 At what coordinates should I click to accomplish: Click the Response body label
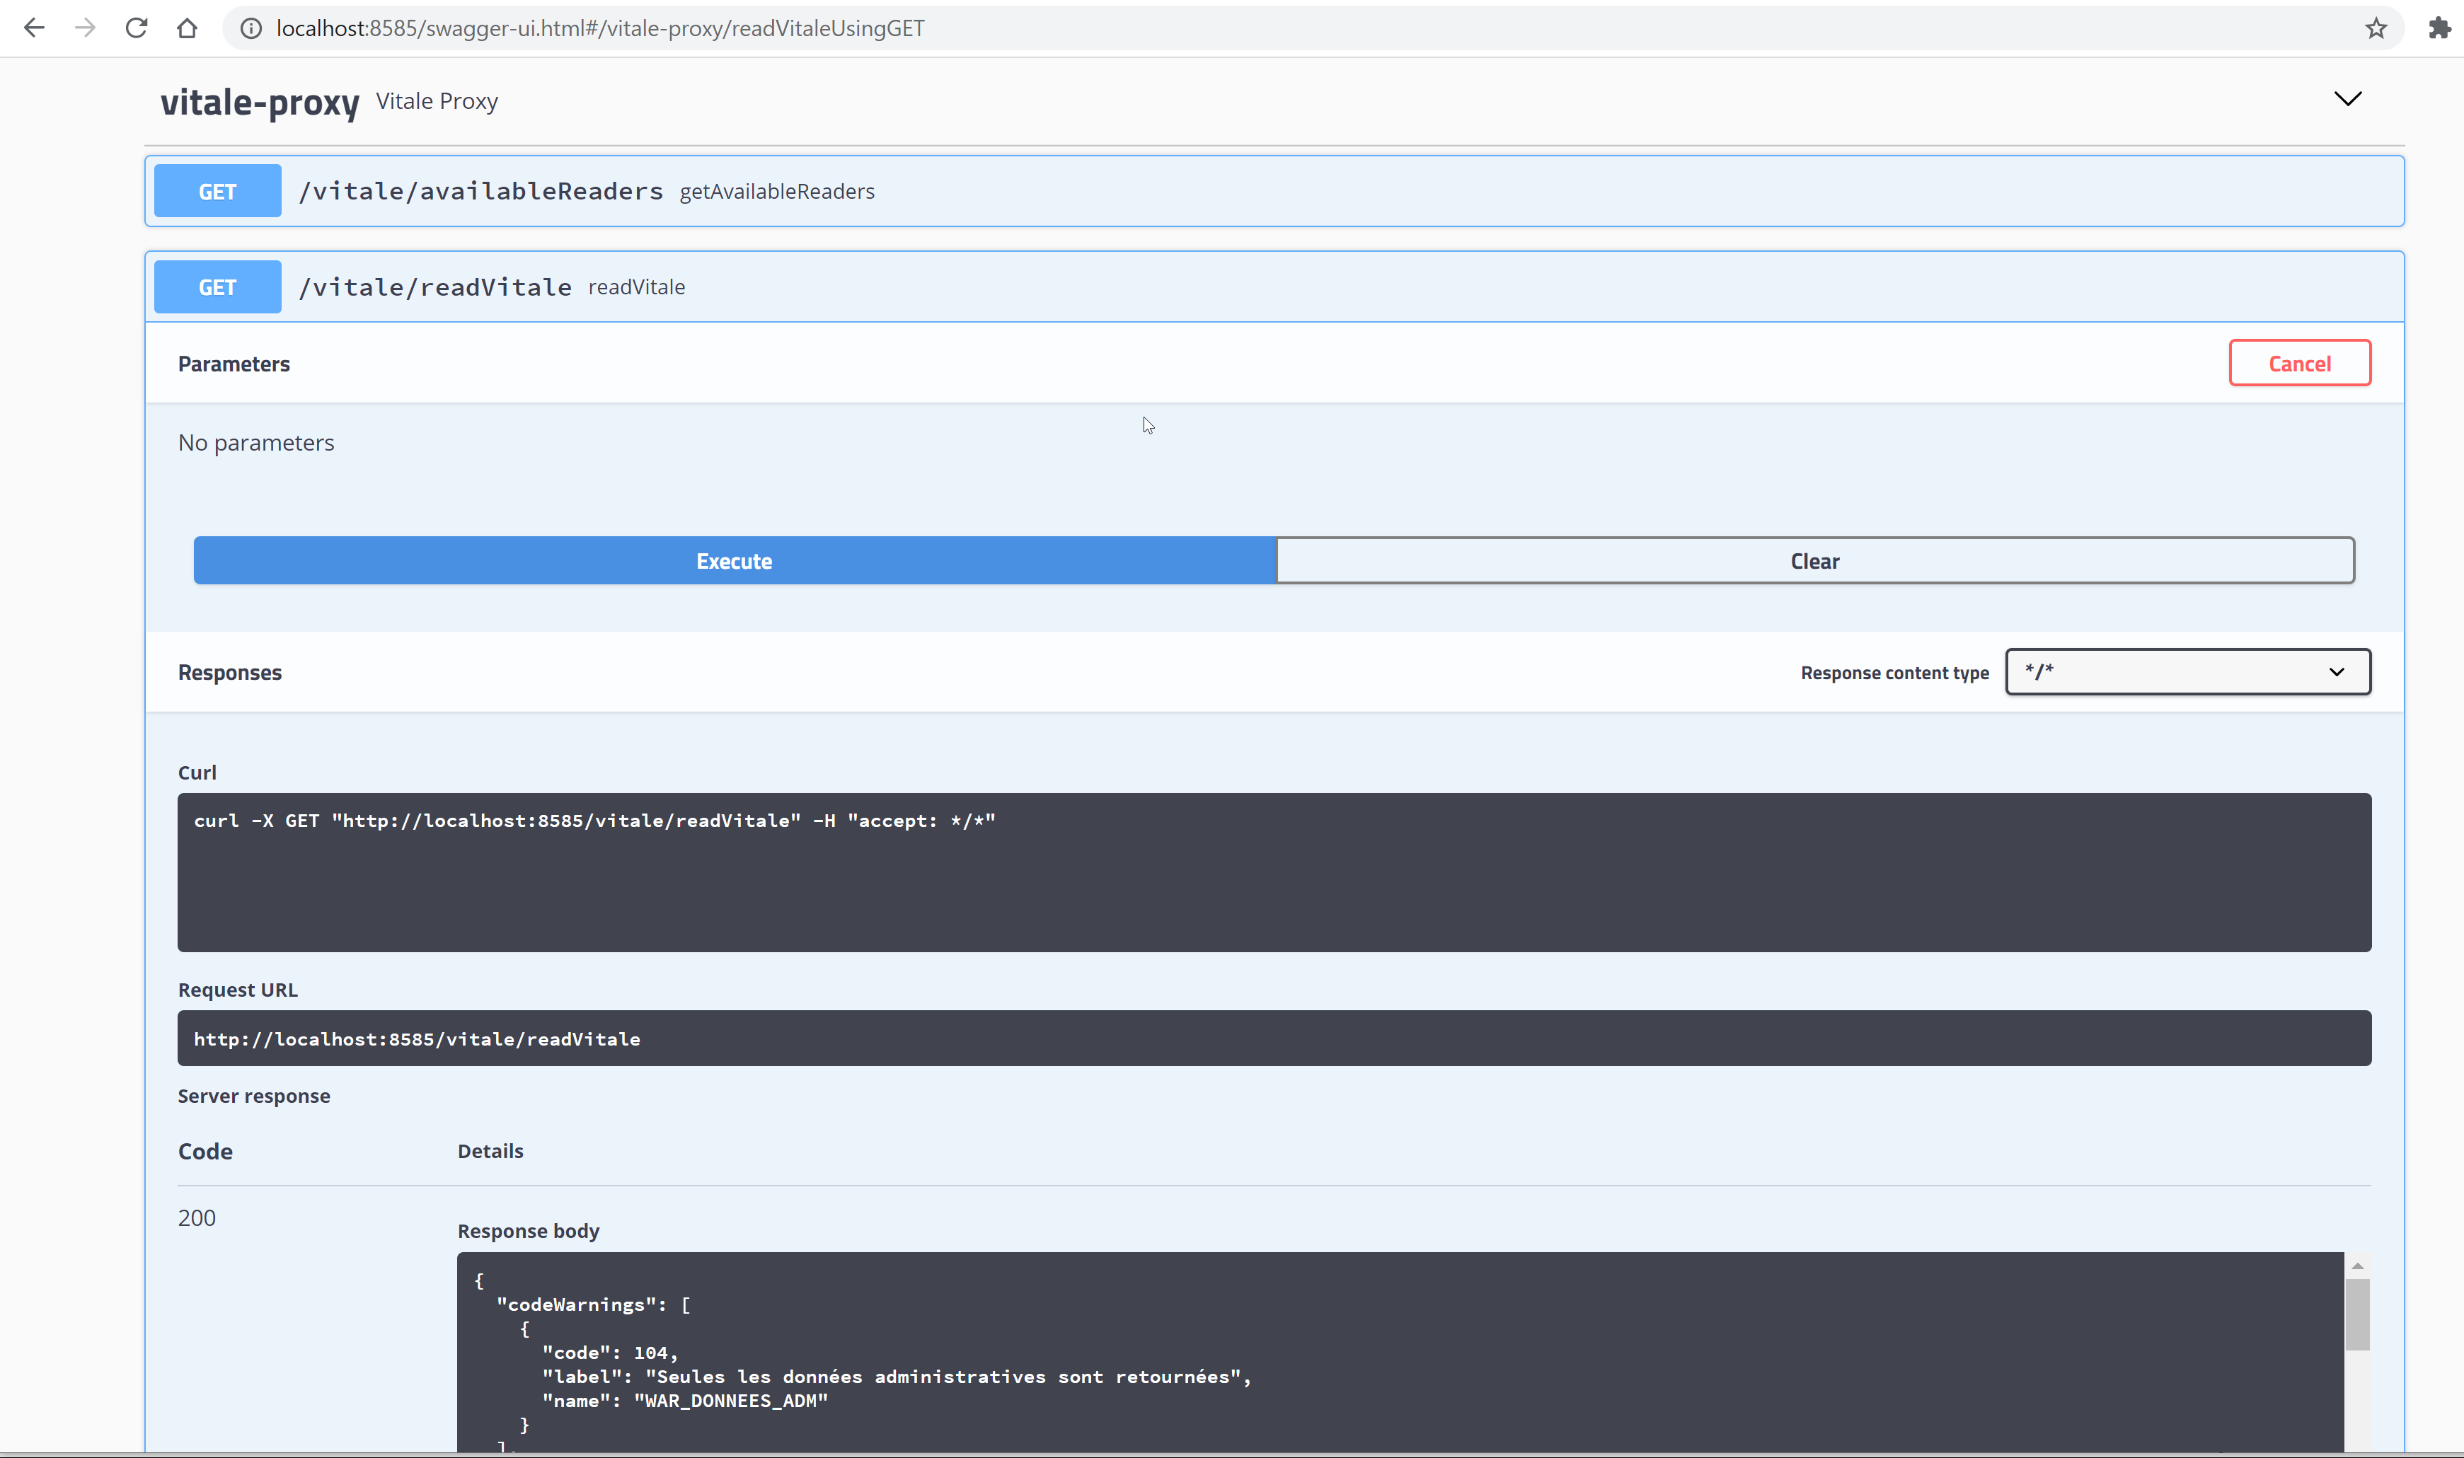[529, 1231]
